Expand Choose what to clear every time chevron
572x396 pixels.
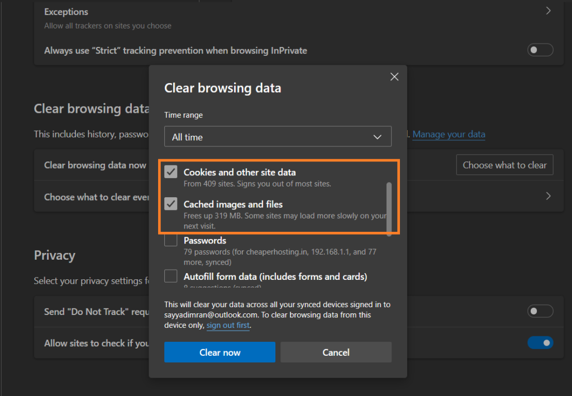[548, 196]
